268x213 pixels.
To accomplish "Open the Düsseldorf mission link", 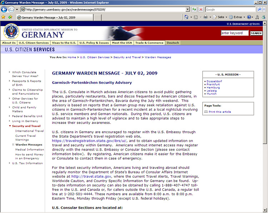I will [x=214, y=81].
